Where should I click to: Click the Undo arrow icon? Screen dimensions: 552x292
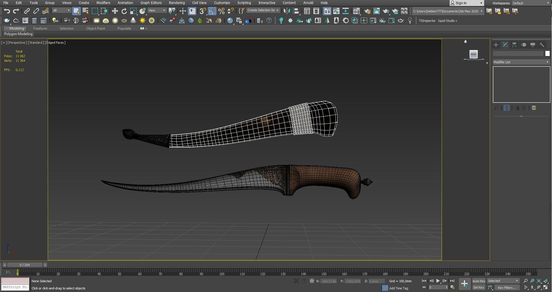(x=7, y=11)
